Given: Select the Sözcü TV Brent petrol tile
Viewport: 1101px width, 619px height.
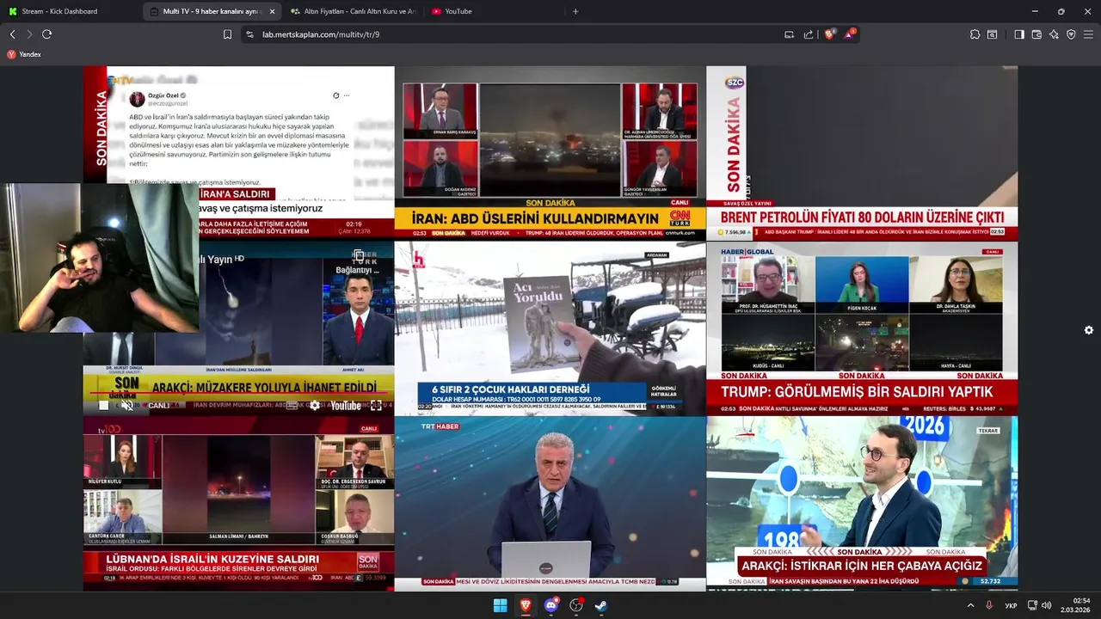Looking at the screenshot, I should [862, 152].
